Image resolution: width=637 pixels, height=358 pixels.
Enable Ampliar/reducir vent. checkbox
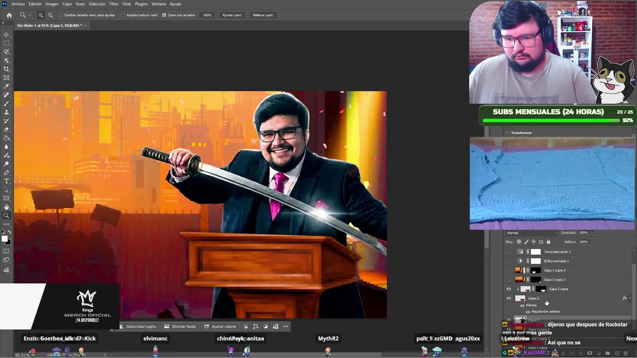123,15
